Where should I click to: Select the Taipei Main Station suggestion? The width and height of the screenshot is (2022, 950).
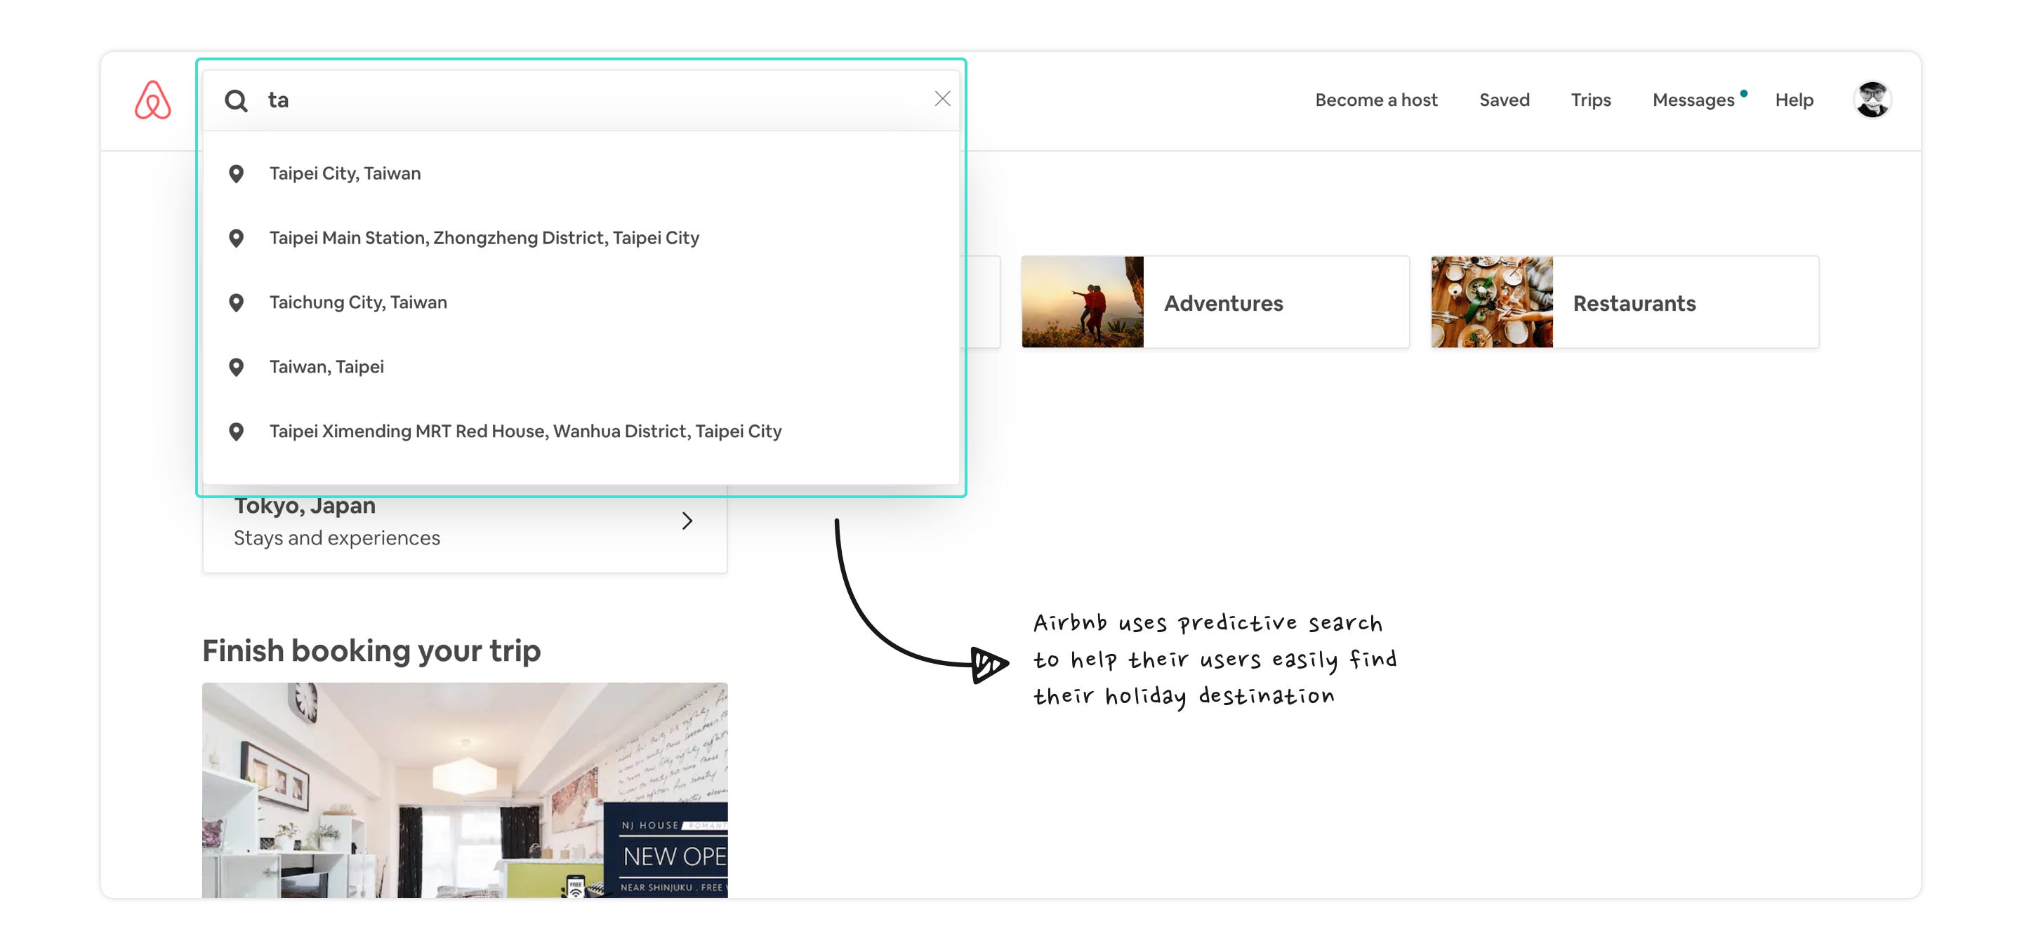pyautogui.click(x=484, y=237)
